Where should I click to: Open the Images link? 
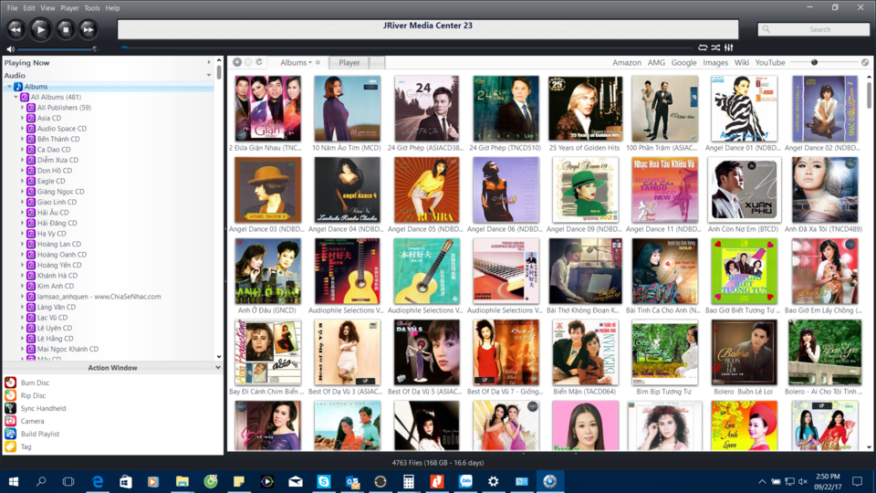point(715,63)
